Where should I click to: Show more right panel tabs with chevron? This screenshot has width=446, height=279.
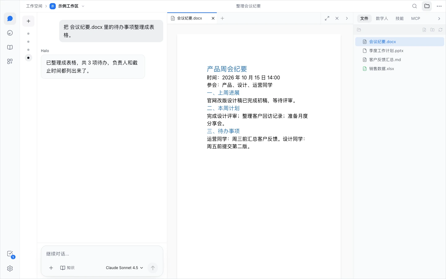pyautogui.click(x=439, y=19)
